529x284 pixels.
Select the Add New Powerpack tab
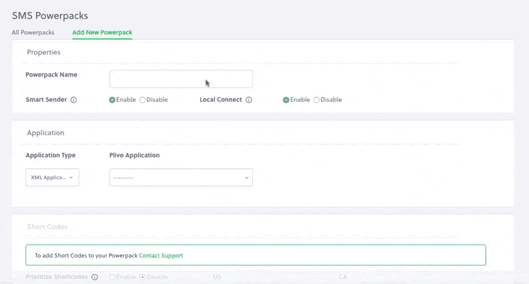tap(102, 32)
